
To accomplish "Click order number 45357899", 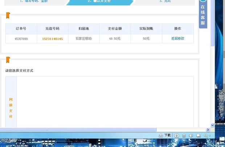I will coord(21,39).
